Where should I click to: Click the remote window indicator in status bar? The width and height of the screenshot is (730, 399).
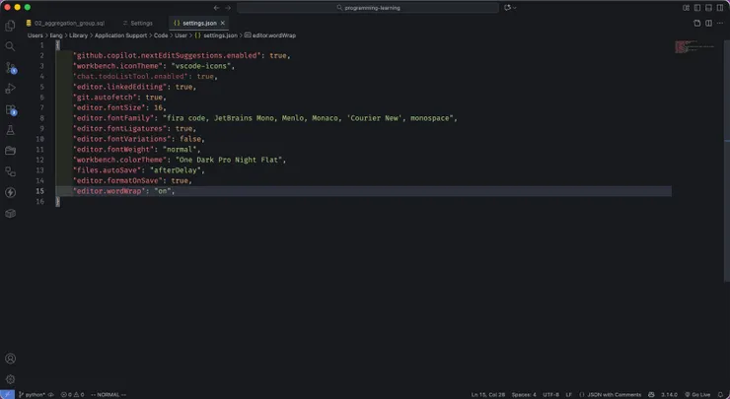pos(7,394)
